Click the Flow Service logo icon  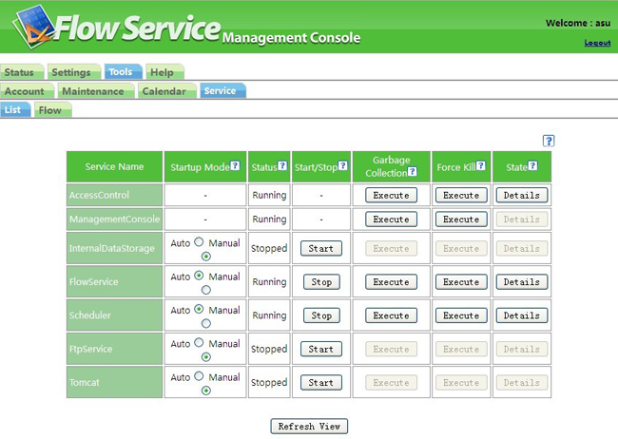click(33, 26)
